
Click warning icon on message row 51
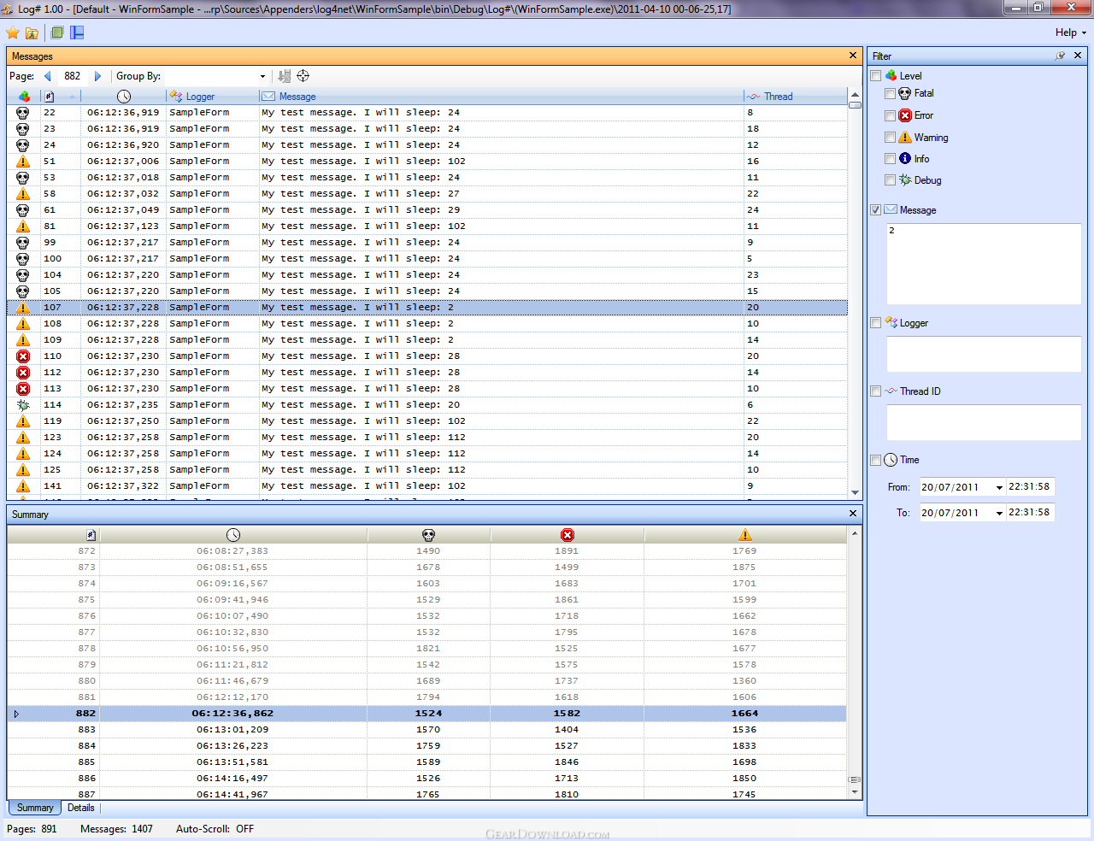click(x=23, y=162)
